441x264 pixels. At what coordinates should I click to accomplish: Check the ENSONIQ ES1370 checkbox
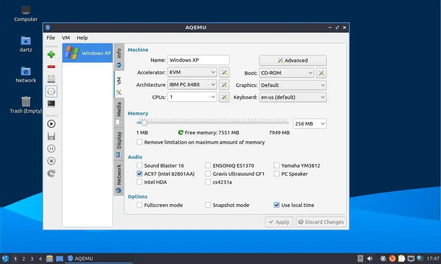click(x=208, y=165)
